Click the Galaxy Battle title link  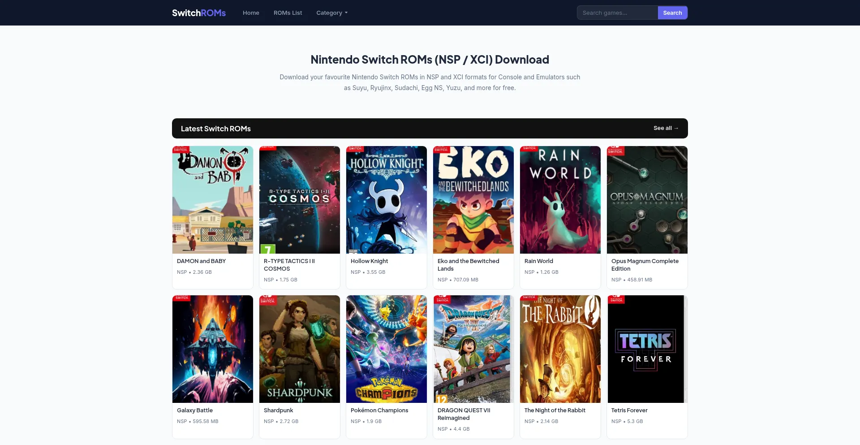pos(195,410)
